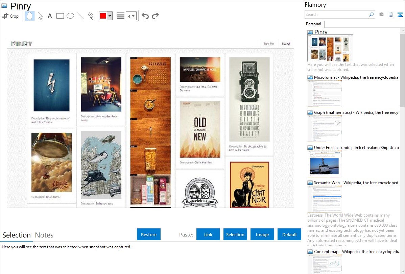Click the icon beside Microformat entry
This screenshot has width=405, height=274.
point(310,77)
